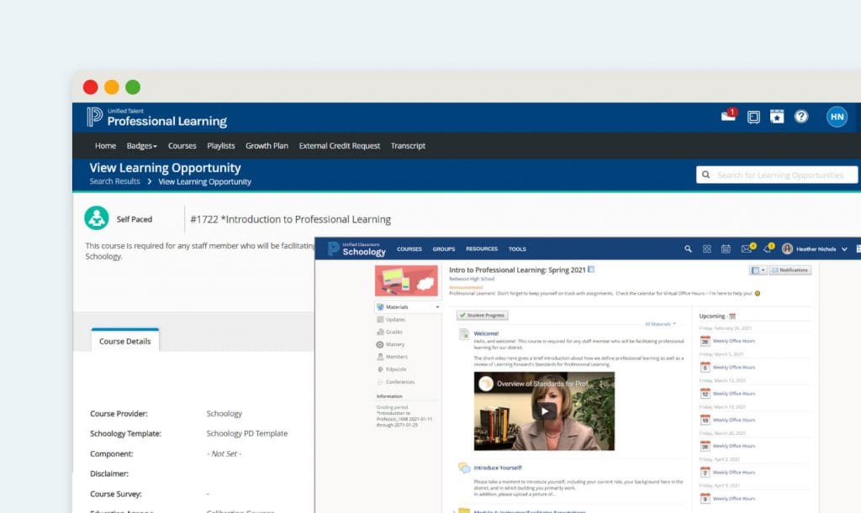
Task: Launch Edpuzzle from the course sidebar
Action: 395,369
